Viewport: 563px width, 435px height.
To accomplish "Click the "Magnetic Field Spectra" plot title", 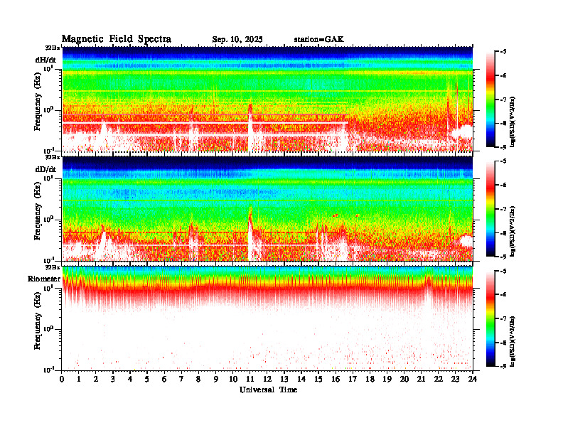I will point(117,39).
